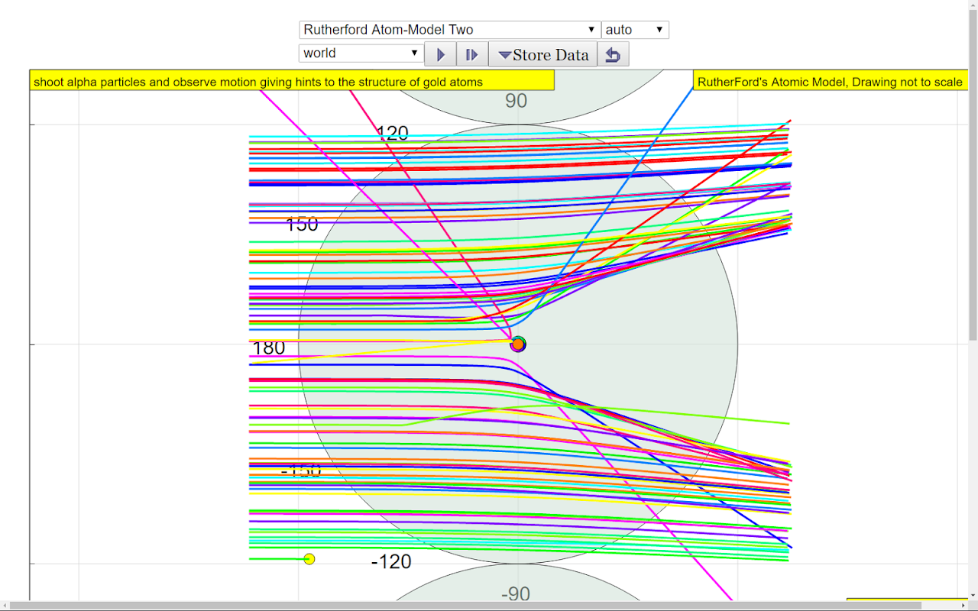Select the orange gold nucleus at the center

[x=518, y=344]
